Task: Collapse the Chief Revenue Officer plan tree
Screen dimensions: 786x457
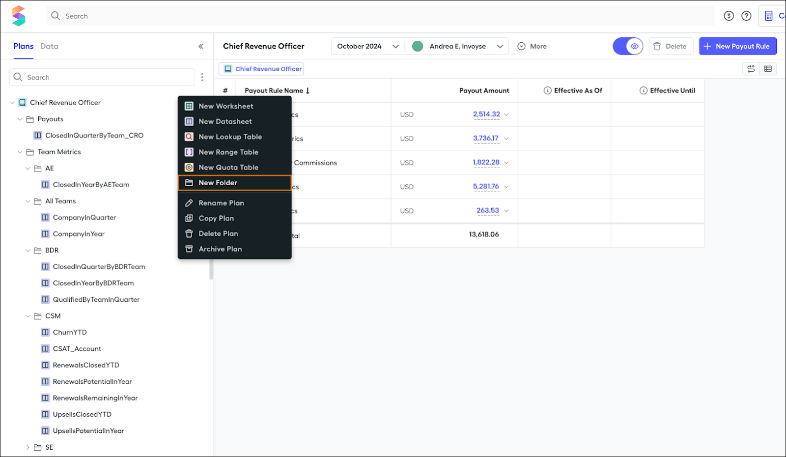Action: 12,103
